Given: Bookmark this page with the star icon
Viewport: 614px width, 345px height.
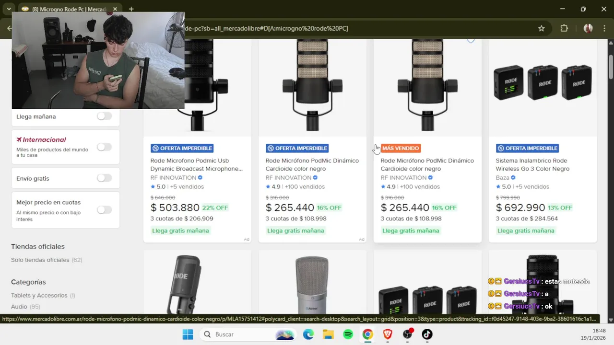Looking at the screenshot, I should 542,28.
